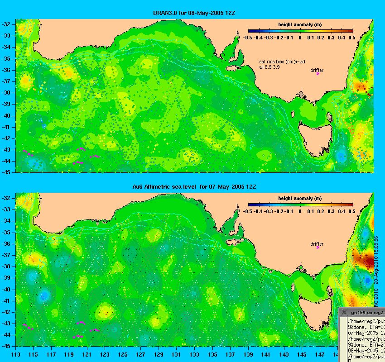This screenshot has height=362, width=385.
Task: Click the 123 longitude axis label
Action: 105,355
